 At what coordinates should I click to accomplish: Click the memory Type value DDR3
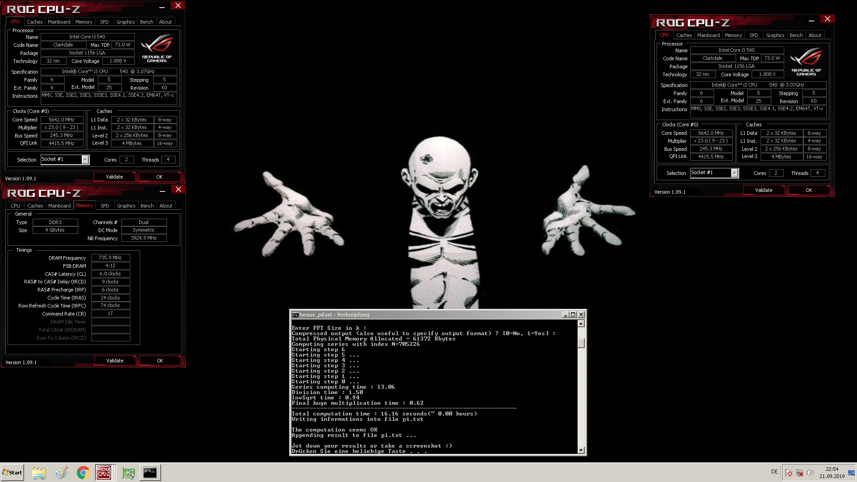[x=55, y=222]
